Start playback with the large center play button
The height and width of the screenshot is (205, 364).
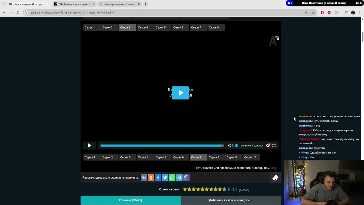point(180,93)
